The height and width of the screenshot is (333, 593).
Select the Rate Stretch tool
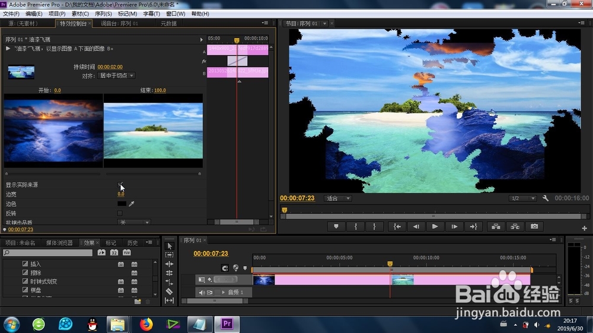coord(170,282)
